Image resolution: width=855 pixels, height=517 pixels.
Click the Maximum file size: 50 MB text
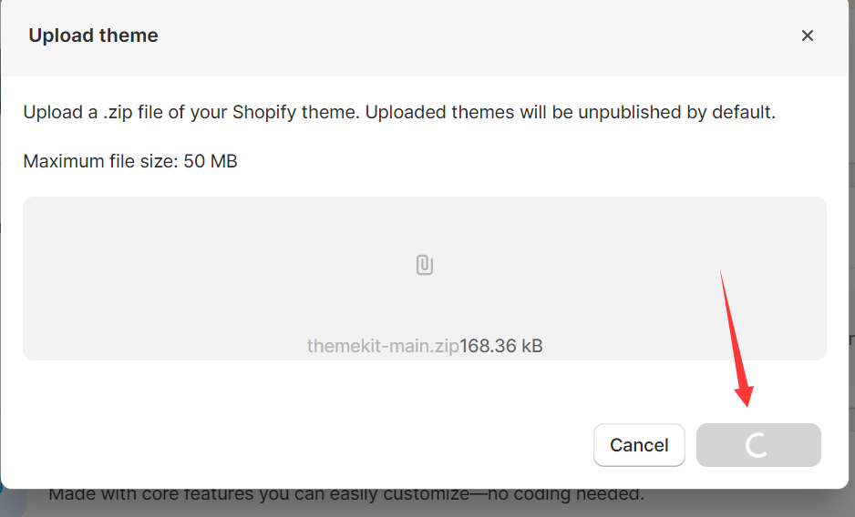[x=130, y=161]
